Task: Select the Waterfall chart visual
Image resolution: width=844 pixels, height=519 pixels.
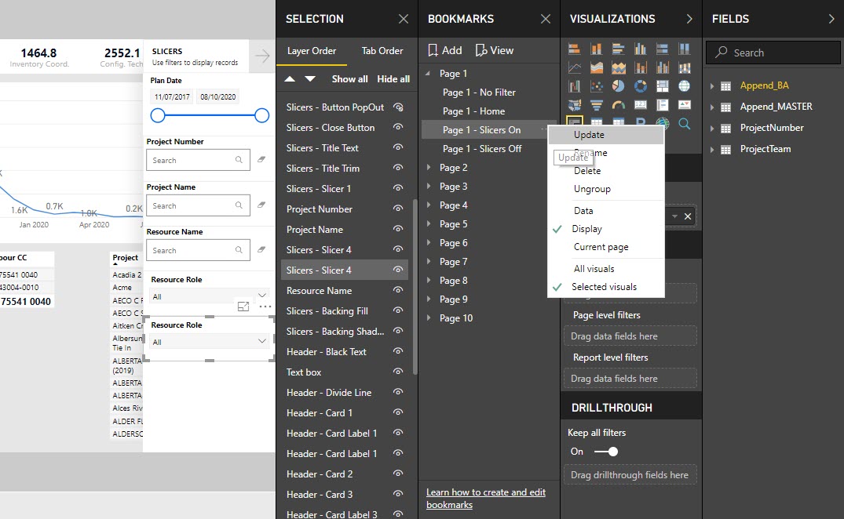Action: click(x=575, y=86)
